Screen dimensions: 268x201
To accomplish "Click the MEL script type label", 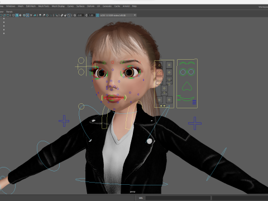I will pos(141,198).
